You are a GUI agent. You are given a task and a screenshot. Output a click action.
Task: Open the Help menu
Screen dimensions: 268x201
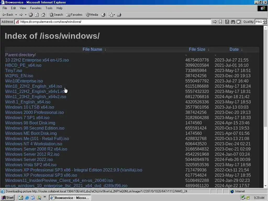59,8
